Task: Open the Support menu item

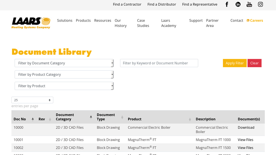Action: (x=196, y=20)
